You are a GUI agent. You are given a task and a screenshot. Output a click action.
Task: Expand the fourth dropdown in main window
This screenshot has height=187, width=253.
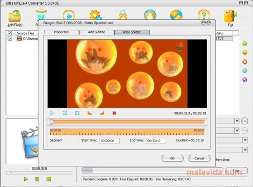(245, 150)
